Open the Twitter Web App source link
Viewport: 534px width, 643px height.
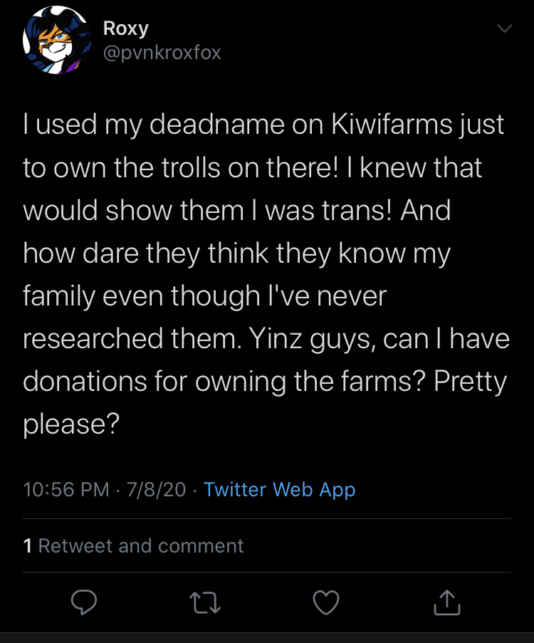[279, 490]
